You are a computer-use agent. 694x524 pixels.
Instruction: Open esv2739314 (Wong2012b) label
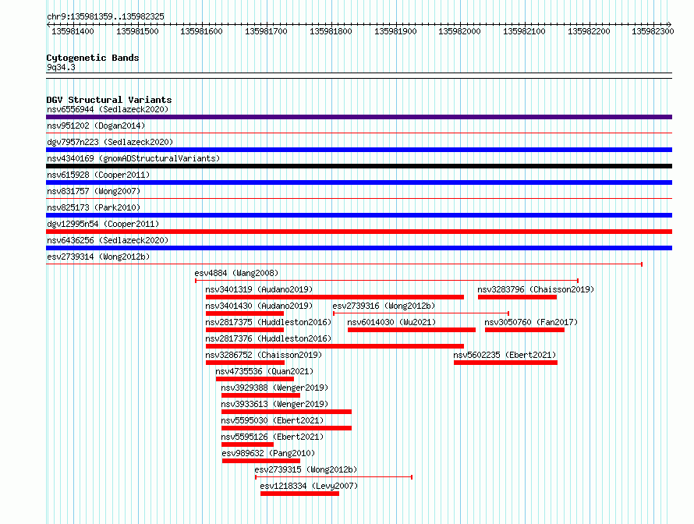(98, 257)
